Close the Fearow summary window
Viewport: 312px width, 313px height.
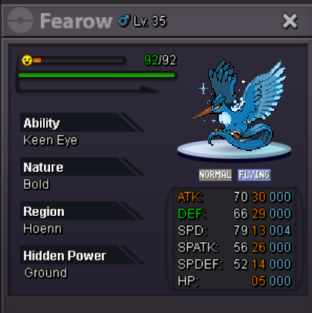click(290, 21)
